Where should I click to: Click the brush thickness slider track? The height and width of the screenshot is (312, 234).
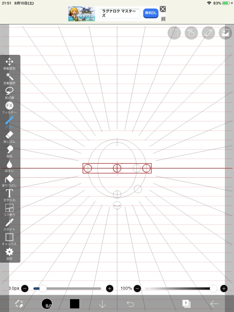pyautogui.click(x=67, y=288)
